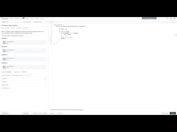Open the Mock menu item
The image size is (177, 132).
coord(22,19)
